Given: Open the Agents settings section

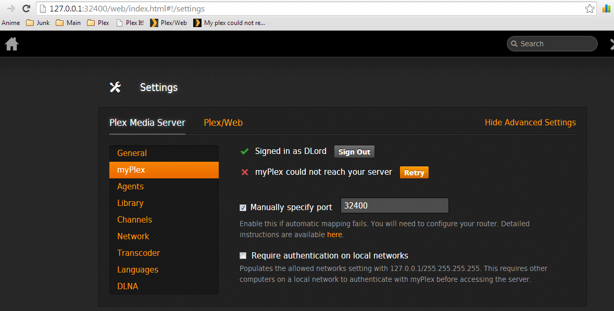Looking at the screenshot, I should 164,187.
